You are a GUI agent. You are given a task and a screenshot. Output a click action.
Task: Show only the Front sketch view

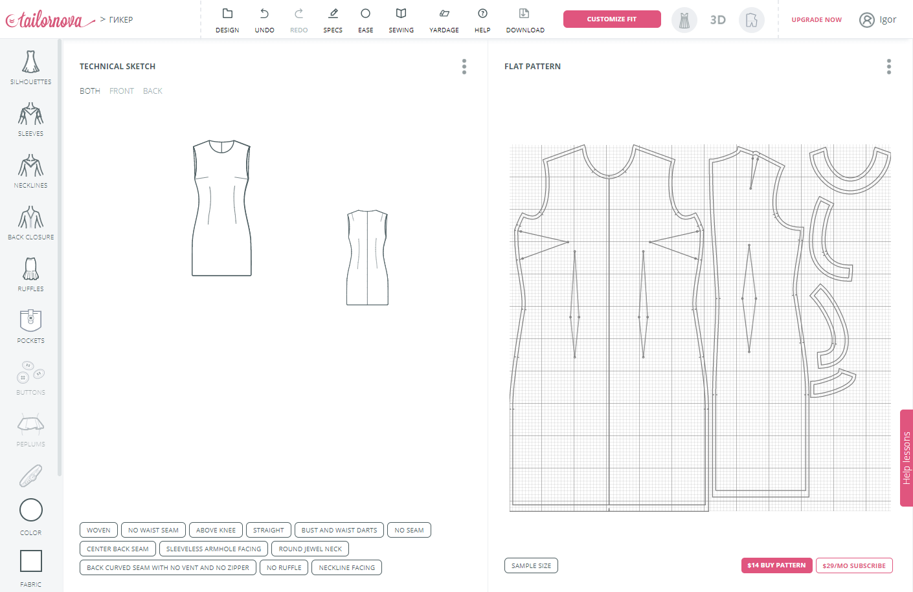[122, 91]
